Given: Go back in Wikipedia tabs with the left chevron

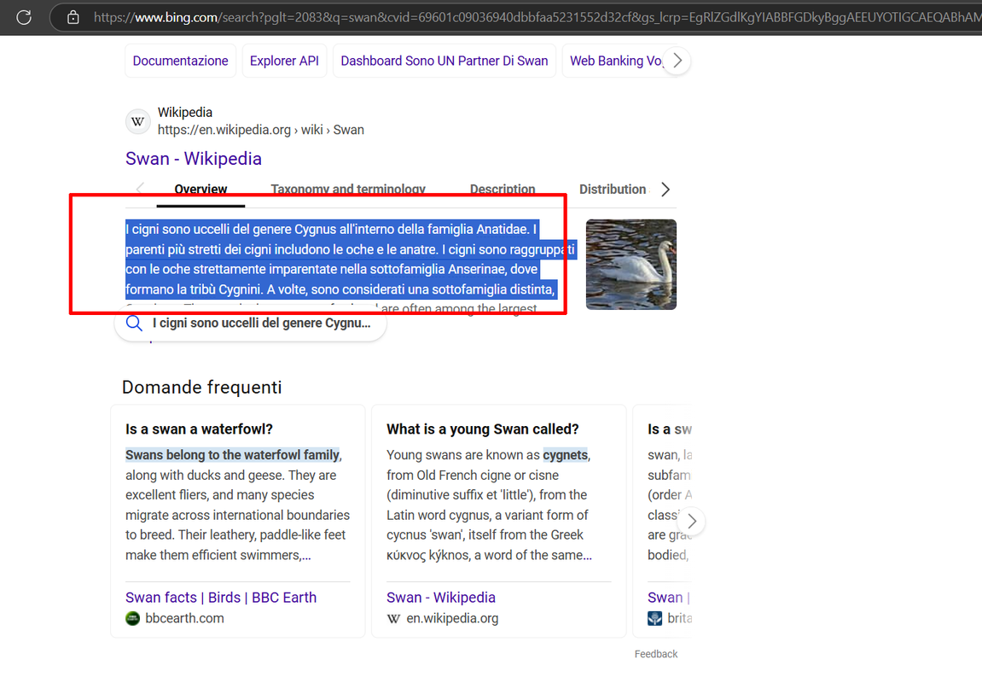Looking at the screenshot, I should pyautogui.click(x=140, y=188).
